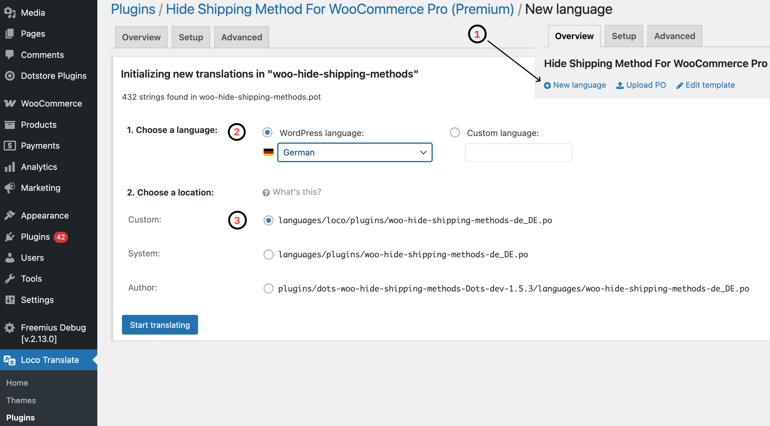The height and width of the screenshot is (426, 770).
Task: Click the What's this help icon
Action: [x=265, y=192]
